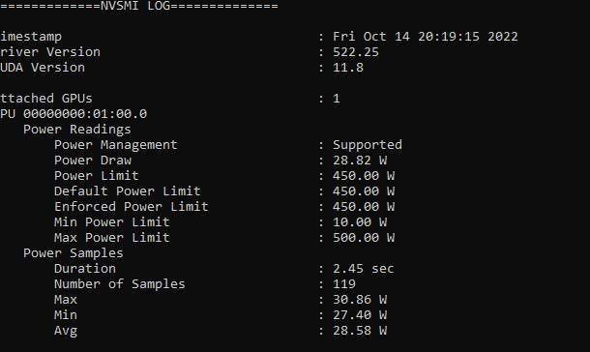Select the timestamp value Fri Oct 14
Screen dimensions: 590x352
tap(371, 37)
